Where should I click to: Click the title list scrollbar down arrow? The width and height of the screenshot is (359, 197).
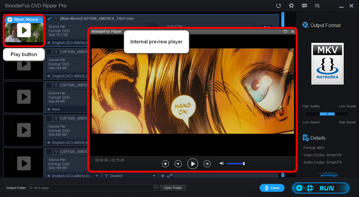coord(283,175)
